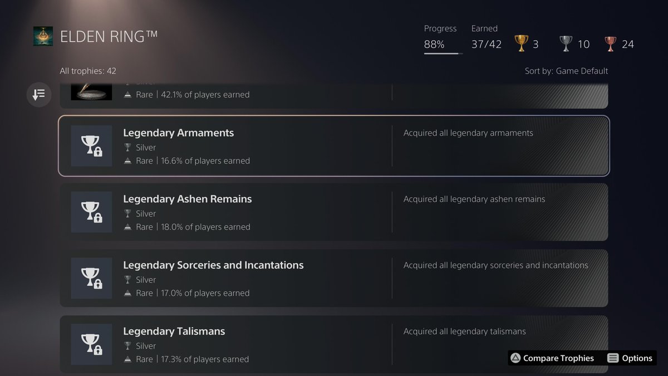Select the Legendary Talismans trophy title

point(174,331)
